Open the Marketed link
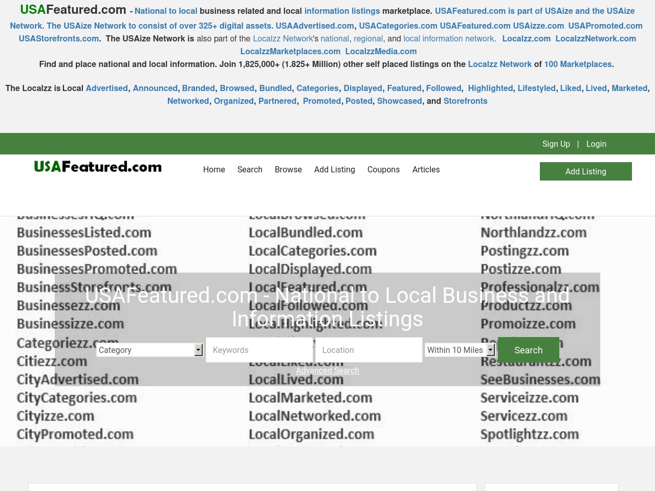 (629, 88)
